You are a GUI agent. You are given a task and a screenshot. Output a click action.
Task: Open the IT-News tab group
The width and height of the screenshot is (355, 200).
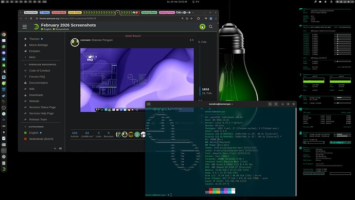pos(45,12)
